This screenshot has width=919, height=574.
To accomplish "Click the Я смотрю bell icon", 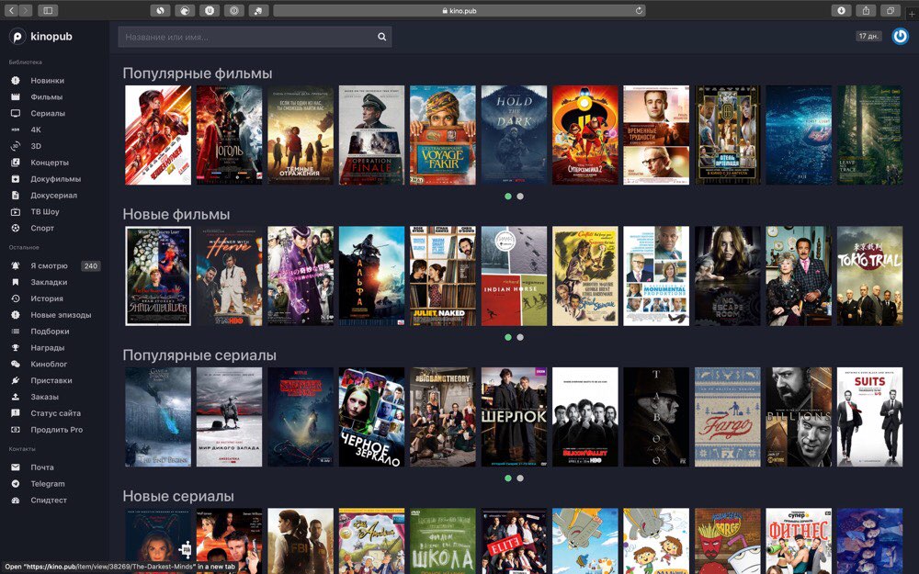I will point(16,265).
